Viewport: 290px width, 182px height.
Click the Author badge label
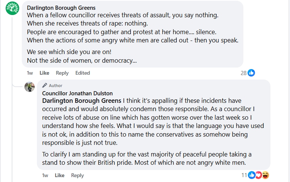pyautogui.click(x=56, y=86)
